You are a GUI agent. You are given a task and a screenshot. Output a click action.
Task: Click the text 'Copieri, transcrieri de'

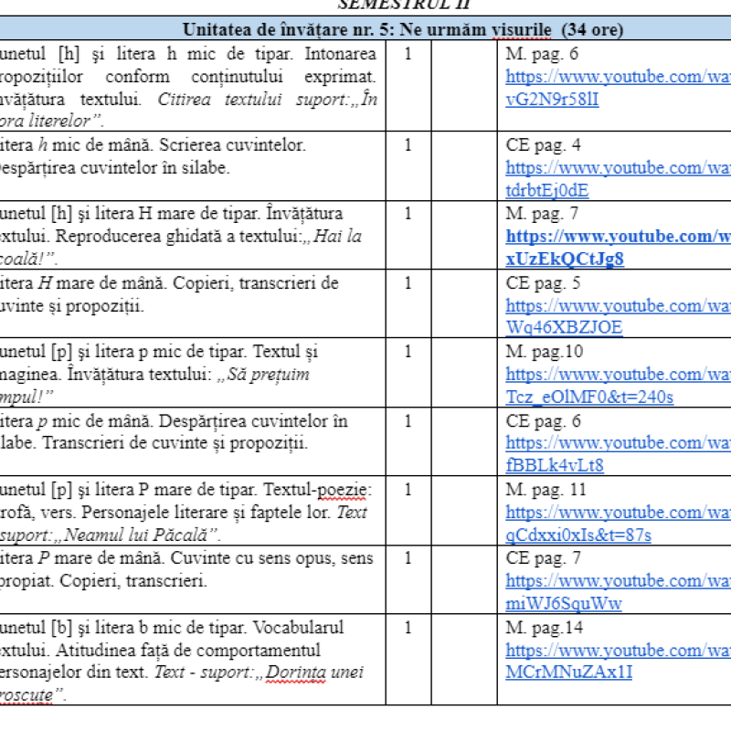256,283
